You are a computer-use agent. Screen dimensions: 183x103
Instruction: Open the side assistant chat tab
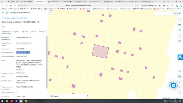click(x=180, y=57)
